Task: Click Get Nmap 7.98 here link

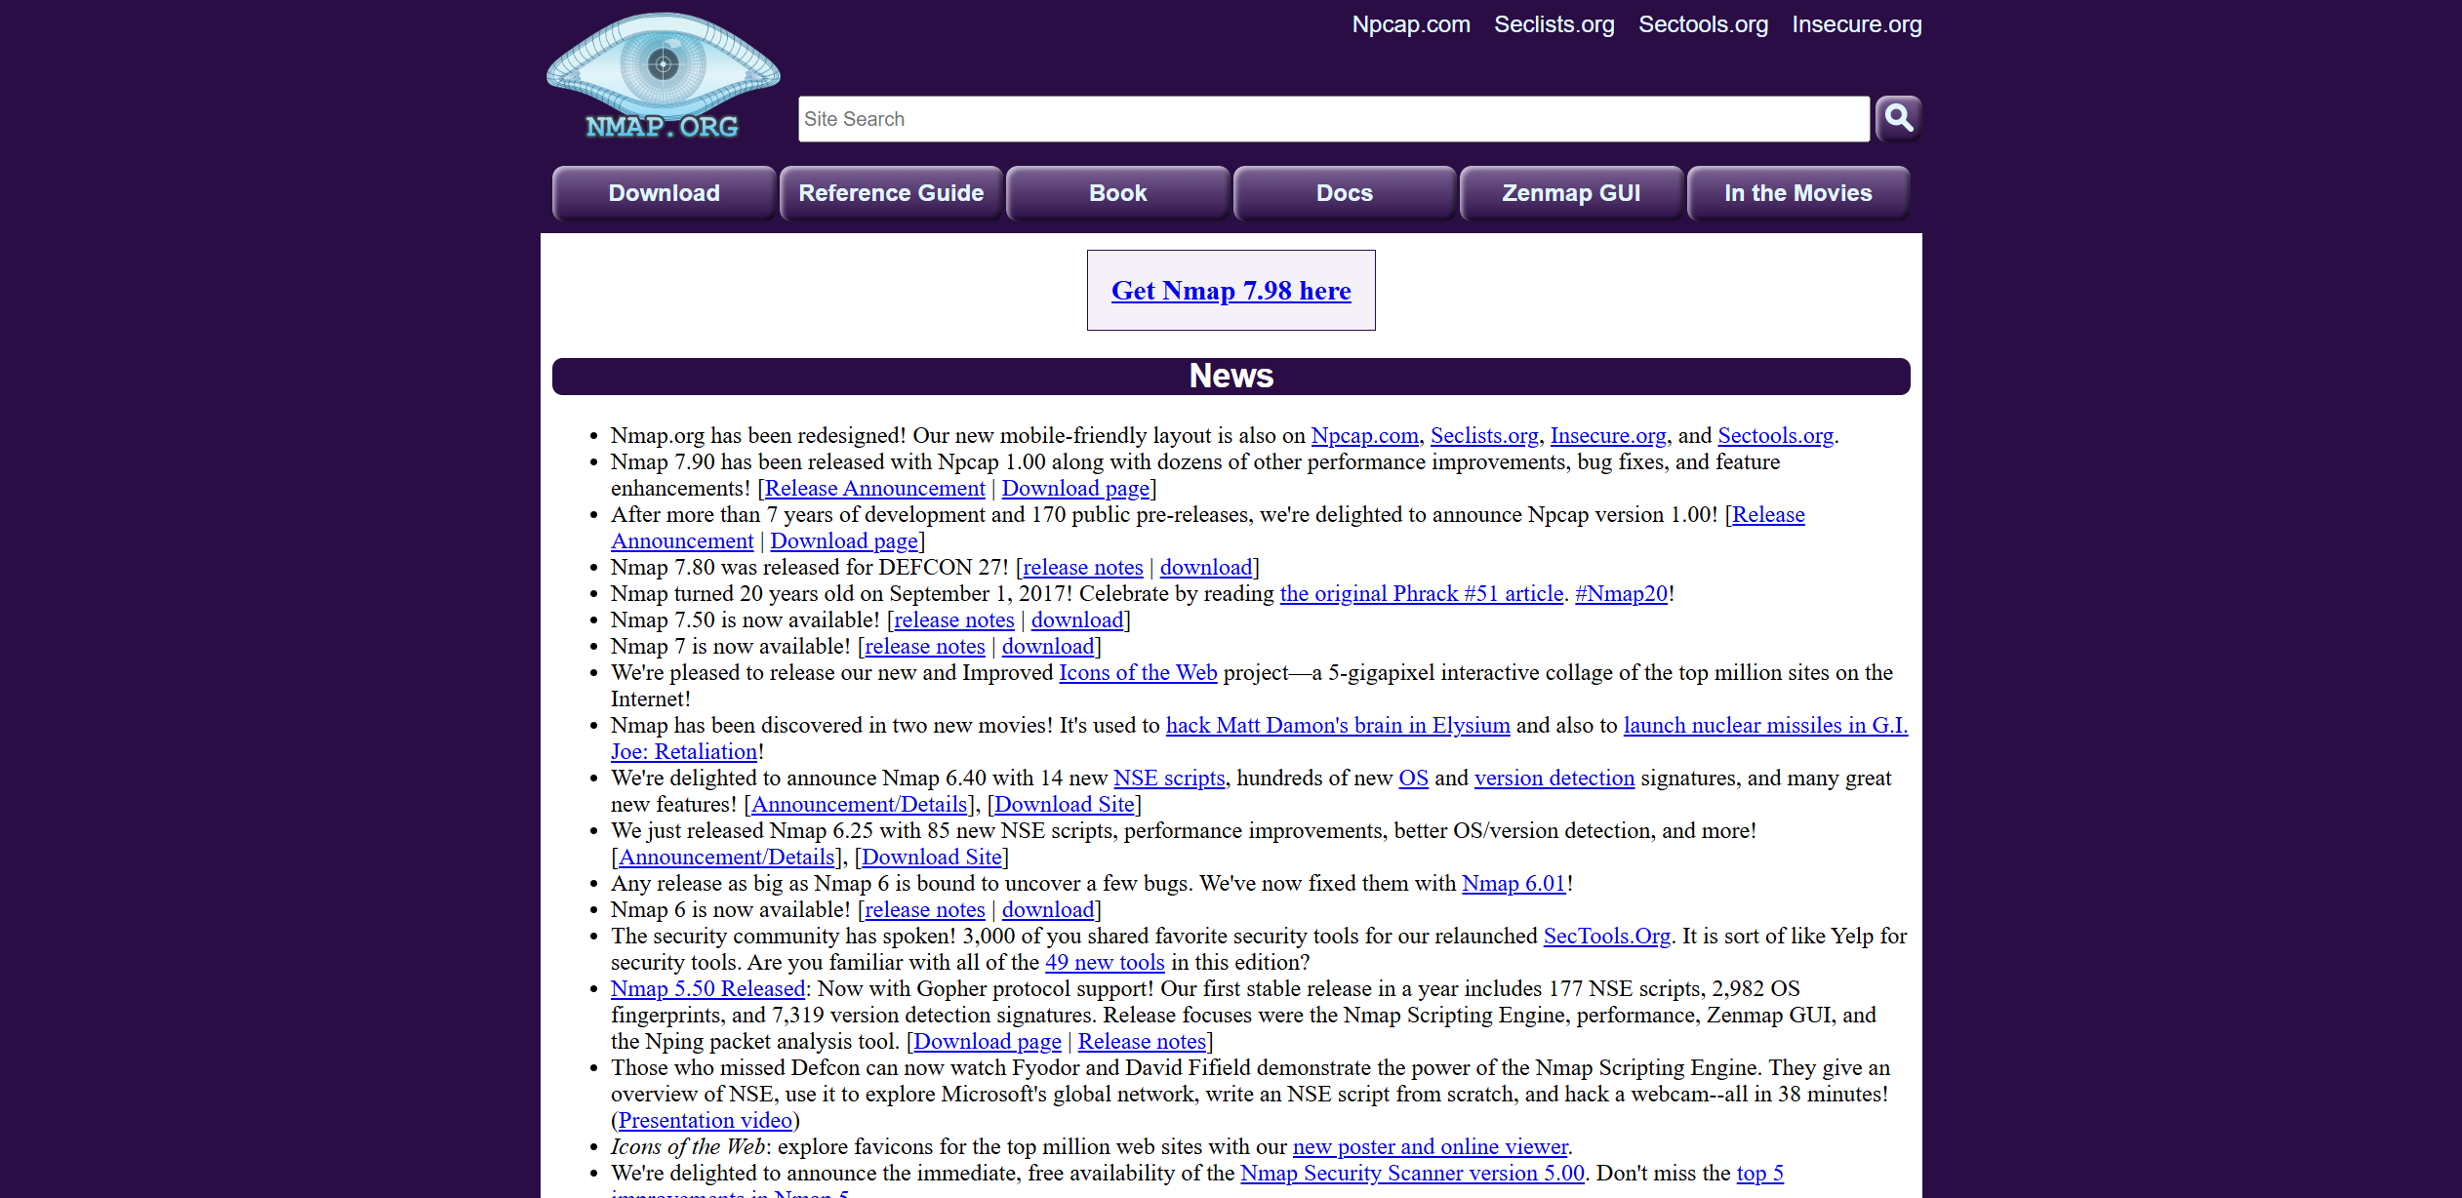Action: pos(1231,291)
